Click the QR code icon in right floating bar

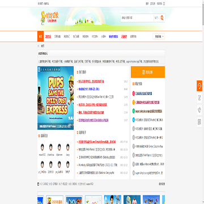(199, 122)
